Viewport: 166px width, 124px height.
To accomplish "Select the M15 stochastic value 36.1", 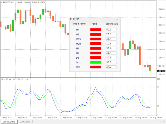I will click(111, 39).
